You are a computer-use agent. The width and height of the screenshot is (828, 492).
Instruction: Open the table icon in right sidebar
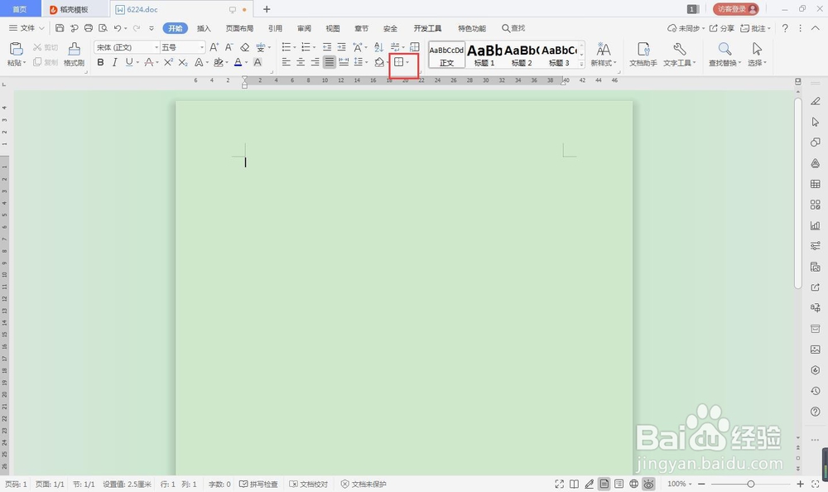(815, 184)
